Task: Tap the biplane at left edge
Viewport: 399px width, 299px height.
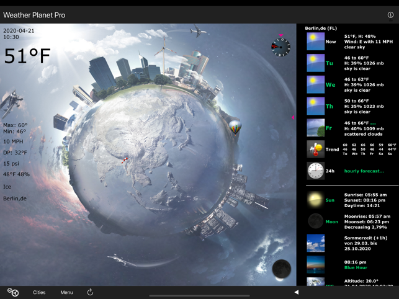Action: (11, 102)
